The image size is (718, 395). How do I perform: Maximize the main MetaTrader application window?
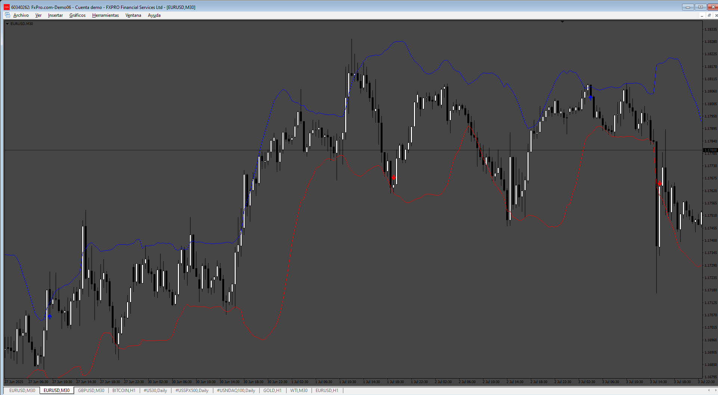coord(700,7)
